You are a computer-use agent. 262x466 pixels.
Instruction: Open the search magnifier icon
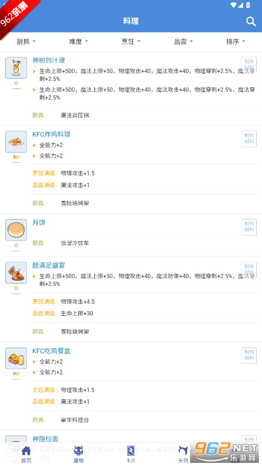click(251, 21)
